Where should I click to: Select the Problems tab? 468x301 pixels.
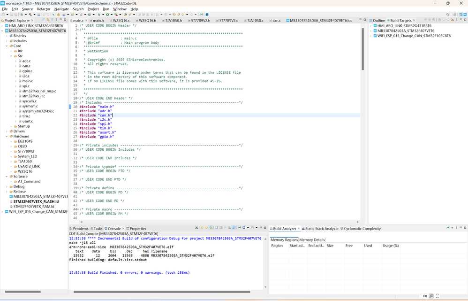[x=80, y=229]
